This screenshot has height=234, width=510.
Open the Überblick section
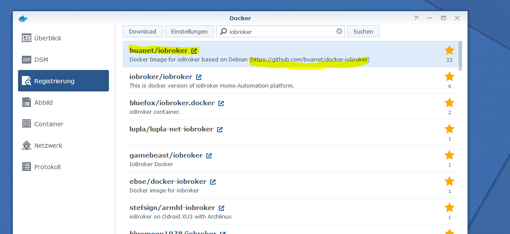[x=63, y=38]
